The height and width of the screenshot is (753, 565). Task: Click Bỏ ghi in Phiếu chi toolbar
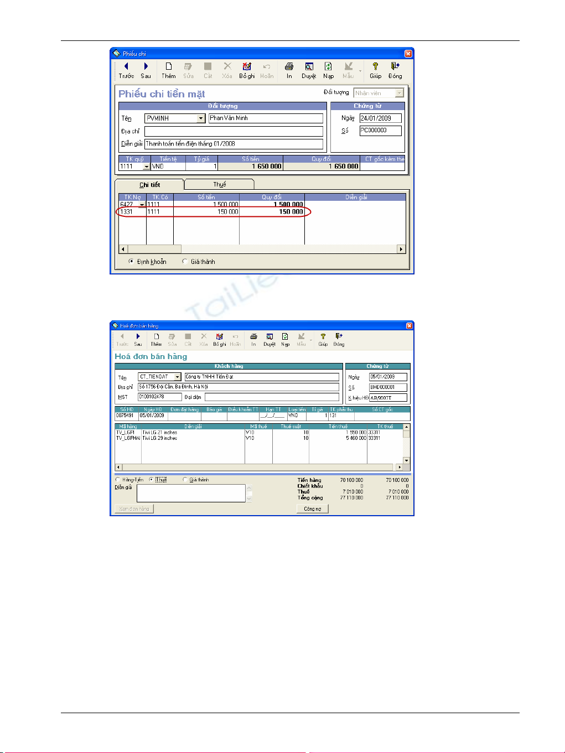(x=247, y=70)
